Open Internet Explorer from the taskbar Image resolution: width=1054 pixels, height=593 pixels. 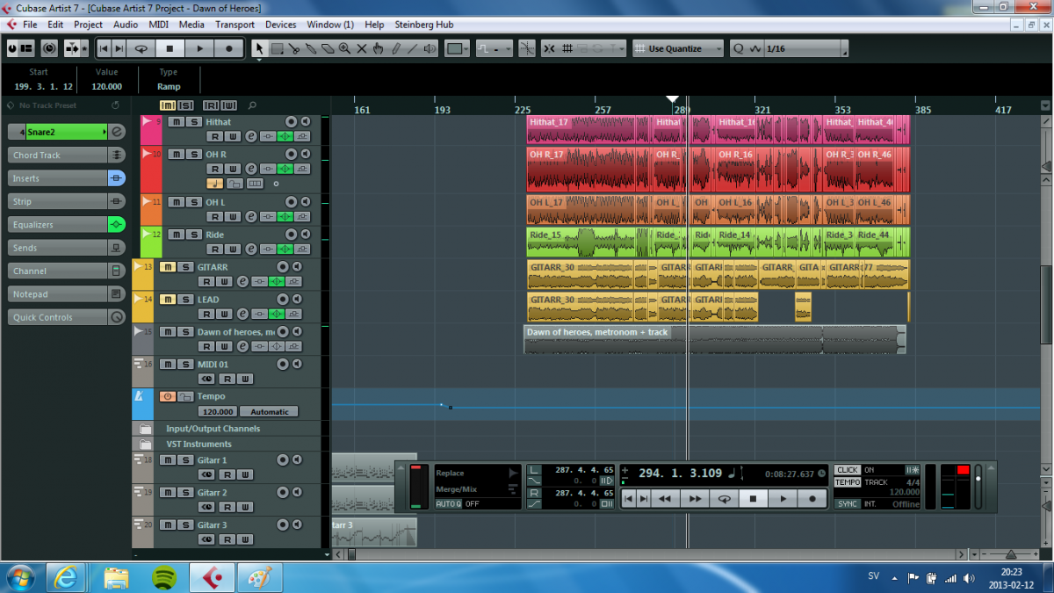click(x=67, y=578)
